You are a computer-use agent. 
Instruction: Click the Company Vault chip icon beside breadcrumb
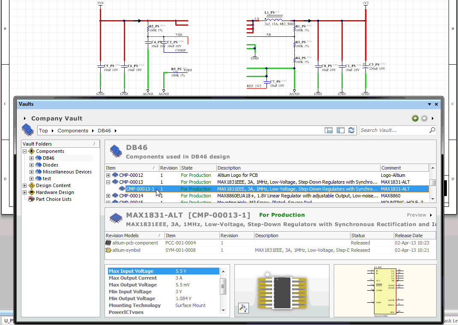(28, 130)
